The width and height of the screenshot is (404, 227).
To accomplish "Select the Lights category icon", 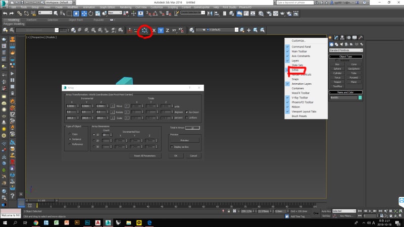I will pyautogui.click(x=341, y=44).
